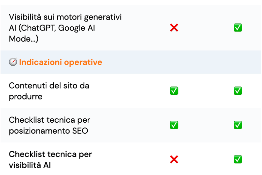Viewport: 262px width, 175px height.
Task: Click the red X in the generative AI visibility row
Action: 174,28
